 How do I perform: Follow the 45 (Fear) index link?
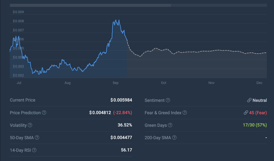click(x=258, y=113)
